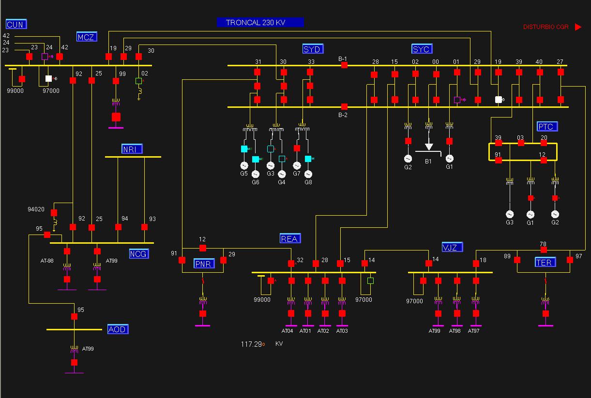Viewport: 591px width, 398px height.
Task: Toggle breaker 78 above TER
Action: point(544,250)
